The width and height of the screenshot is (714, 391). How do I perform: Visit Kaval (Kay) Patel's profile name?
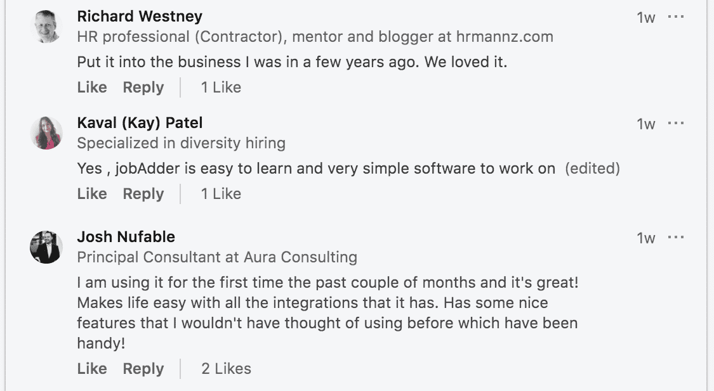(x=140, y=122)
